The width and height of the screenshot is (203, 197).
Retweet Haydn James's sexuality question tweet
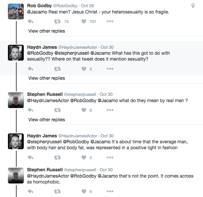pos(57,69)
